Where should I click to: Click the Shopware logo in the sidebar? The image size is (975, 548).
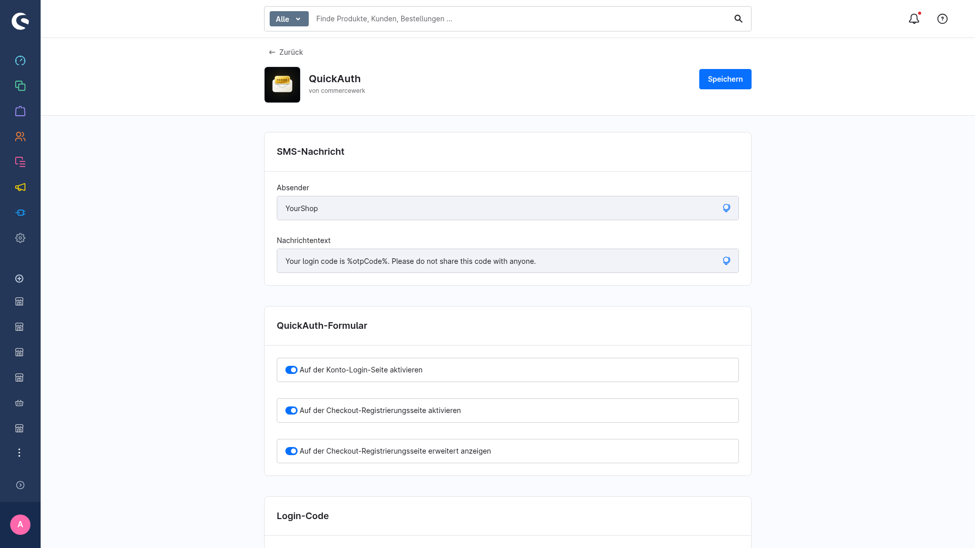[x=20, y=21]
